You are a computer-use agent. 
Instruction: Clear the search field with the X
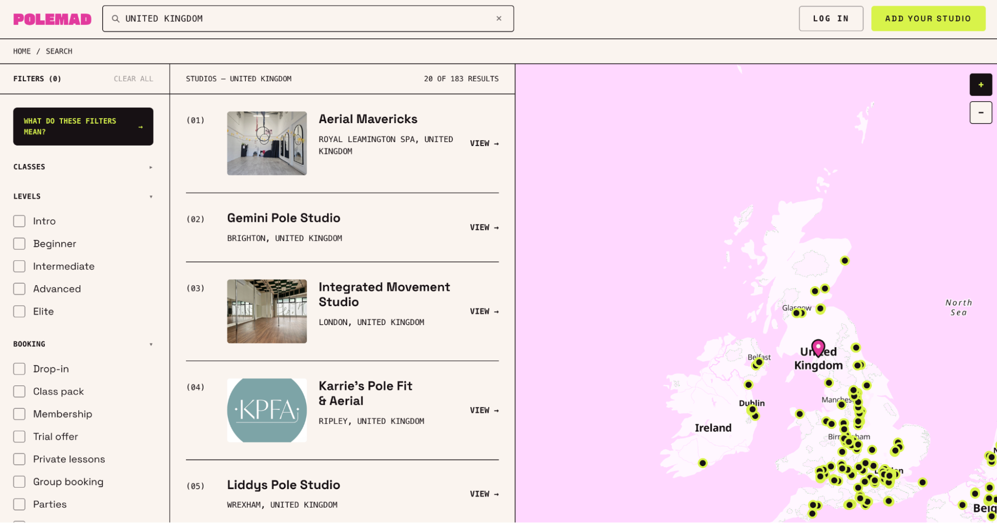[x=499, y=18]
